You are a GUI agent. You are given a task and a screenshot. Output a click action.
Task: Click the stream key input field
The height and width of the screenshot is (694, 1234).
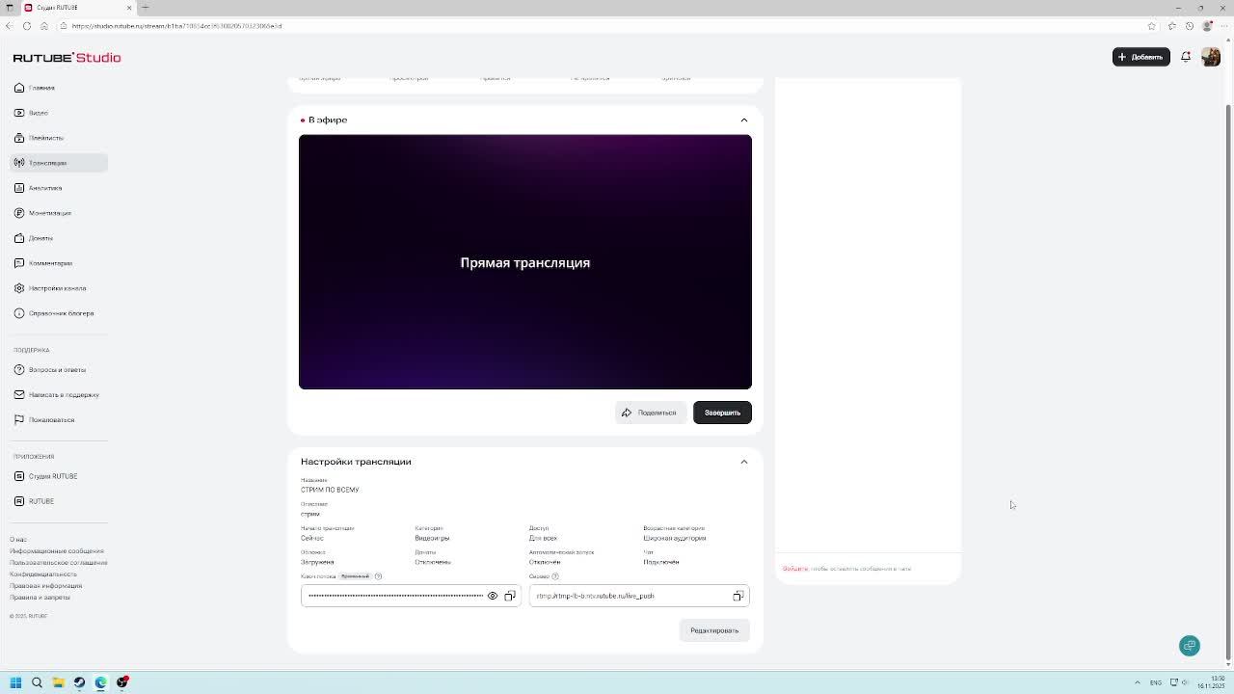point(411,596)
